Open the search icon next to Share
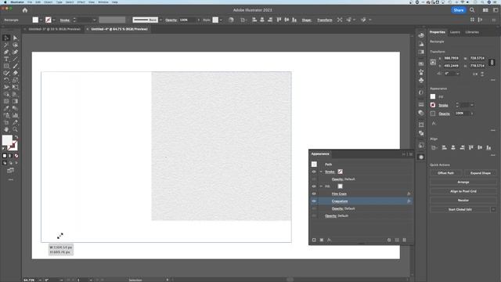 pos(472,10)
